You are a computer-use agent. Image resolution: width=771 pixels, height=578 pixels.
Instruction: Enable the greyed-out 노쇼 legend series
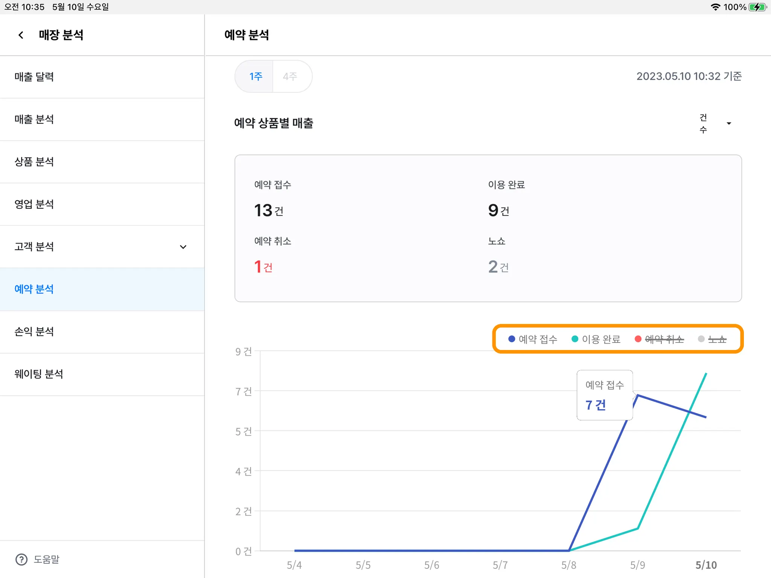click(712, 339)
